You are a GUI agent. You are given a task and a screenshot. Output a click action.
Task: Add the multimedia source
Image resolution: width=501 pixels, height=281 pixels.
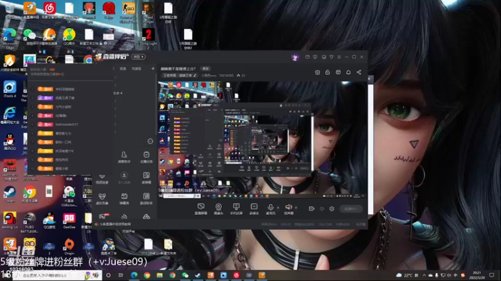[254, 209]
